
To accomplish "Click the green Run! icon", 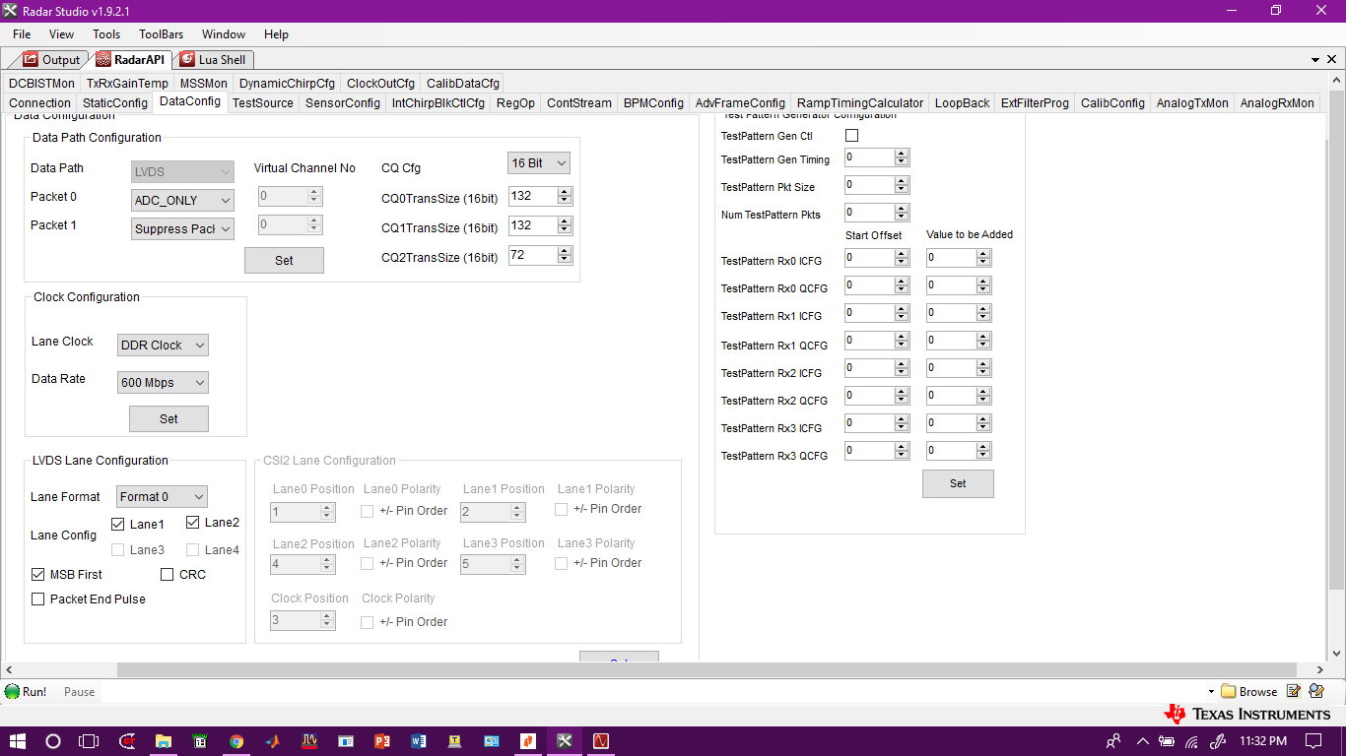I will tap(13, 691).
